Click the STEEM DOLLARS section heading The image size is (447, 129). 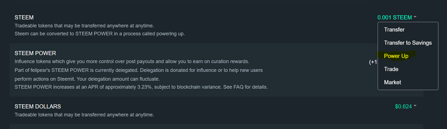pyautogui.click(x=38, y=106)
